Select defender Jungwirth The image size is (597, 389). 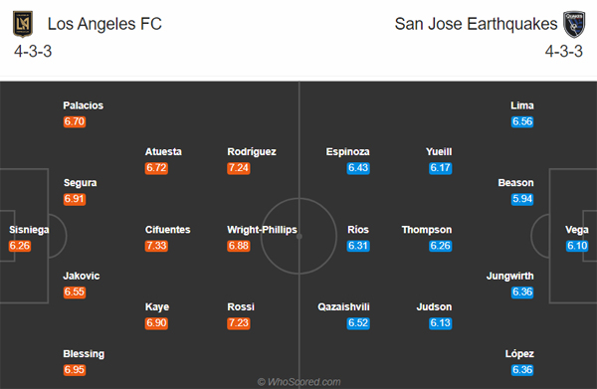tap(509, 276)
